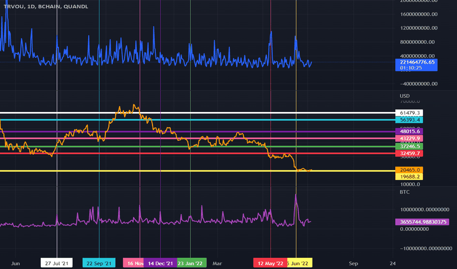Click the -10000000.00000000 BTC axis value
This screenshot has width=457, height=269.
click(426, 248)
